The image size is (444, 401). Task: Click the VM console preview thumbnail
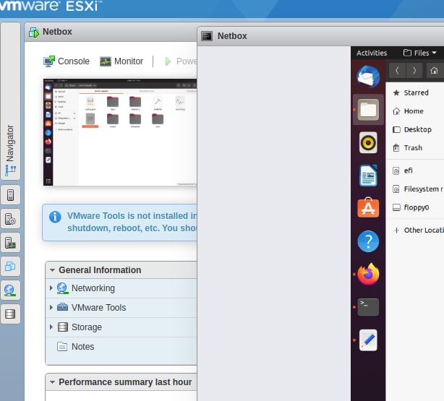click(120, 132)
